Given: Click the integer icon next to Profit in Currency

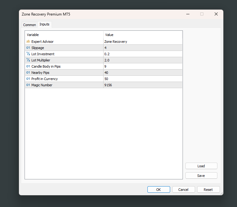Looking at the screenshot, I should coord(28,79).
